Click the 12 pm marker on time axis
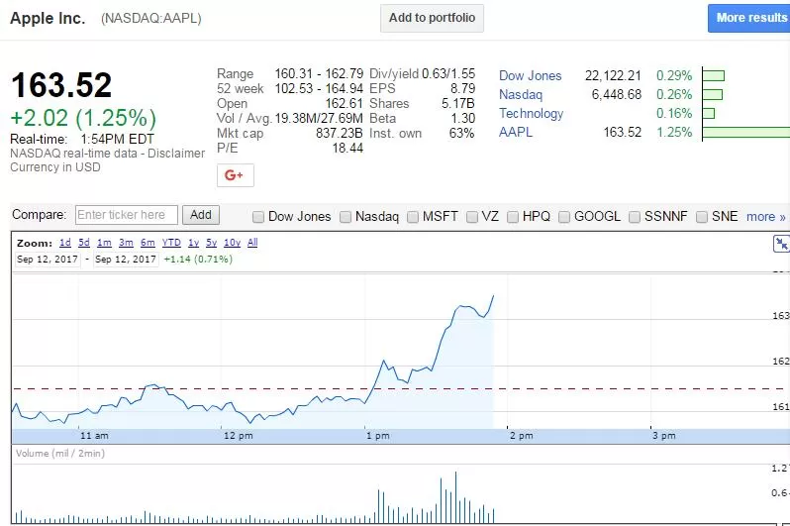Screen dimensions: 790x526 (x=239, y=436)
